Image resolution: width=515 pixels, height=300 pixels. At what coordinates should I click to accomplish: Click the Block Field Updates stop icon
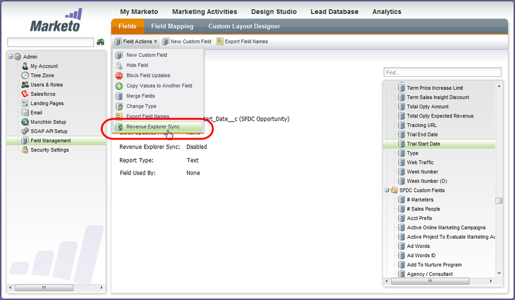pyautogui.click(x=119, y=75)
